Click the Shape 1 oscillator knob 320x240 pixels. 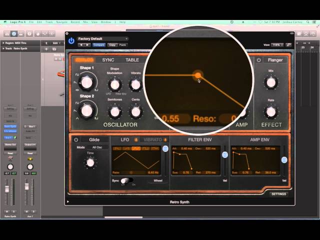click(86, 82)
